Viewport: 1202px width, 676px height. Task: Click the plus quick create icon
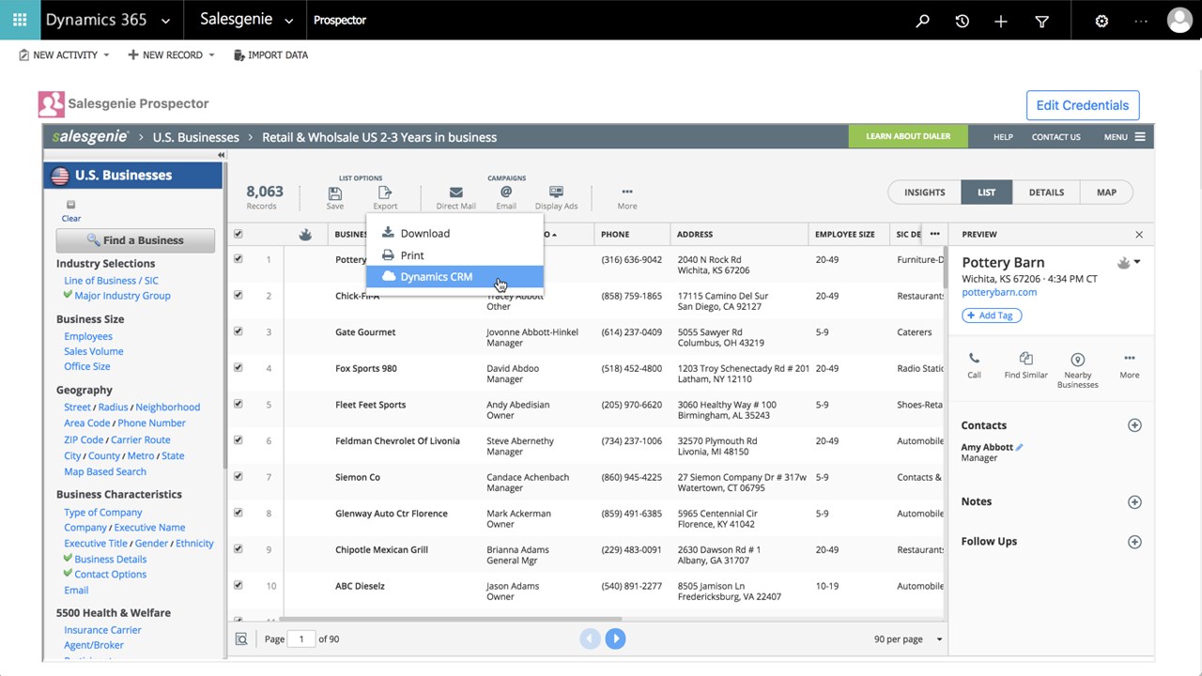[x=1001, y=21]
